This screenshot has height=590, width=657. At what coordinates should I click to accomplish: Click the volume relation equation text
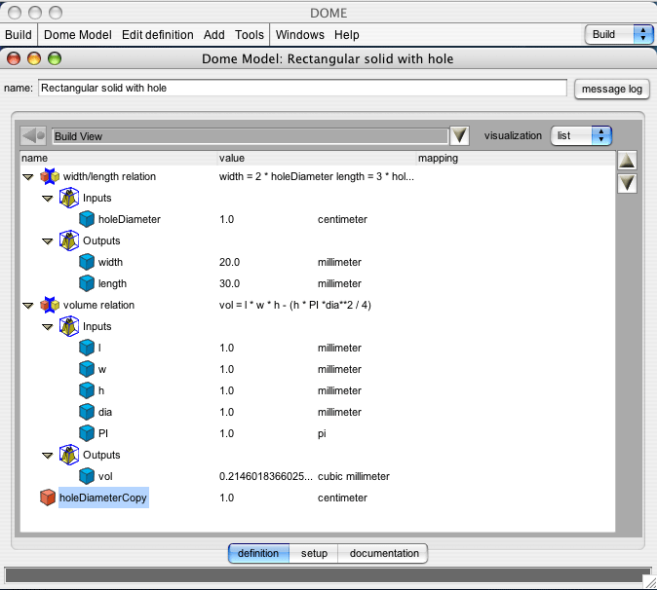pos(295,305)
